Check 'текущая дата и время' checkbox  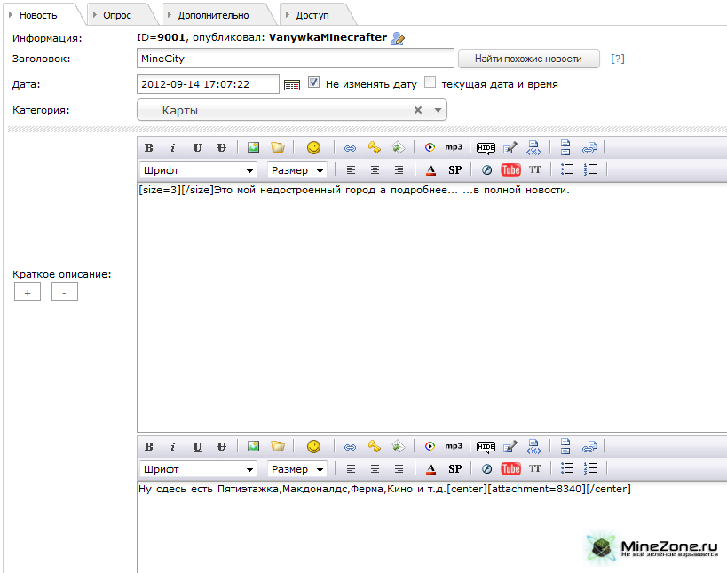(430, 83)
